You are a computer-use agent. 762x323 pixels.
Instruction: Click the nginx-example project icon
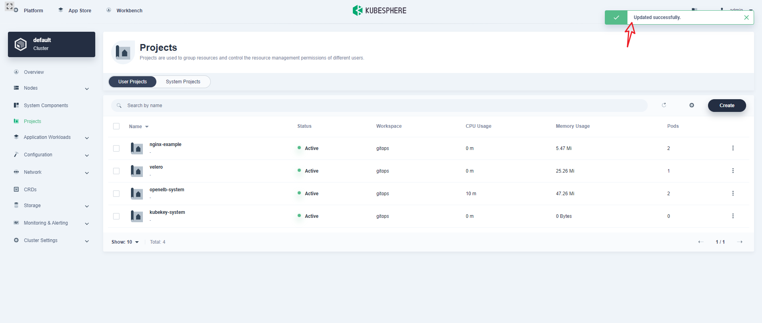pos(137,148)
